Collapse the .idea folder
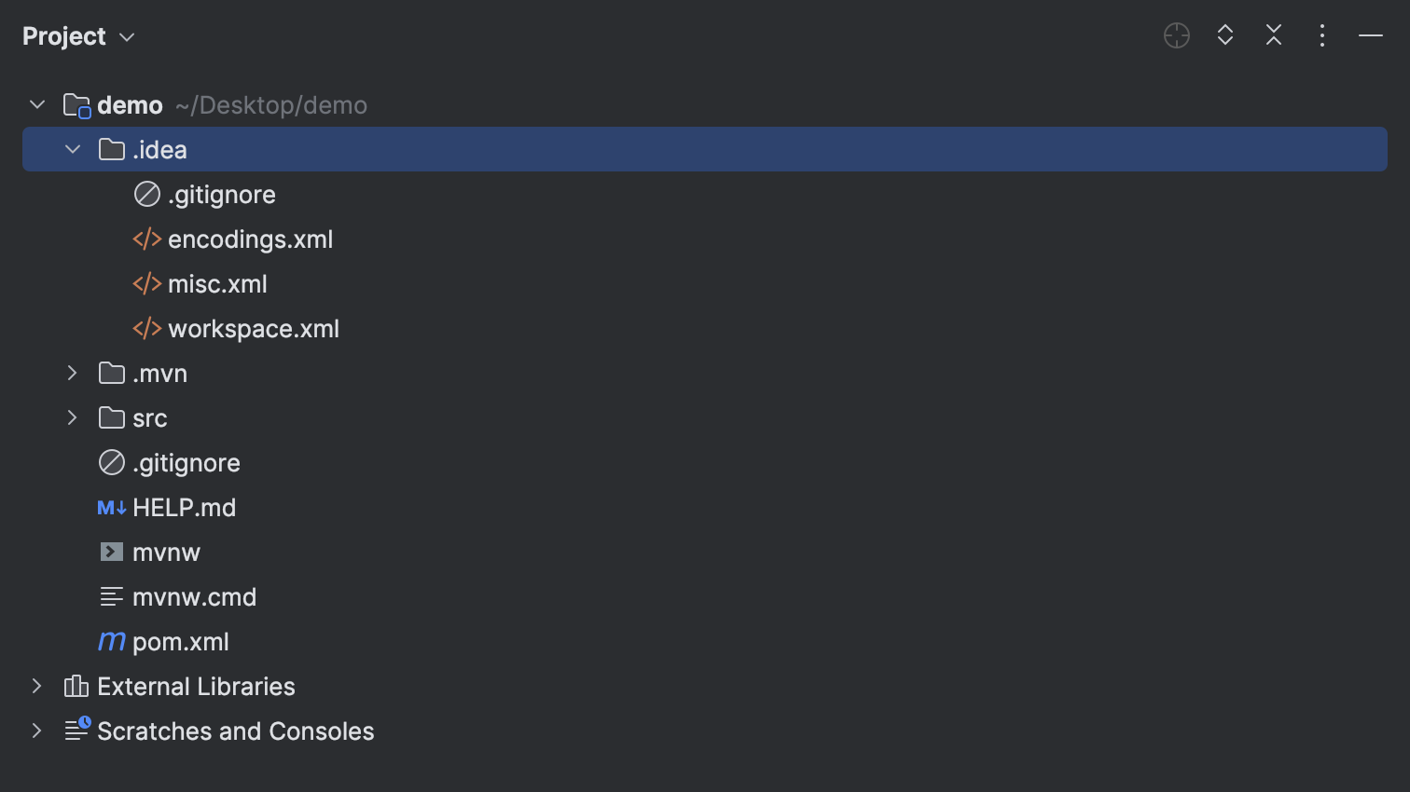1410x792 pixels. pyautogui.click(x=73, y=150)
